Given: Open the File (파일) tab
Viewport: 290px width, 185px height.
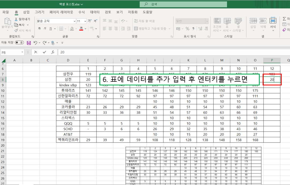Looking at the screenshot, I should click(x=6, y=12).
